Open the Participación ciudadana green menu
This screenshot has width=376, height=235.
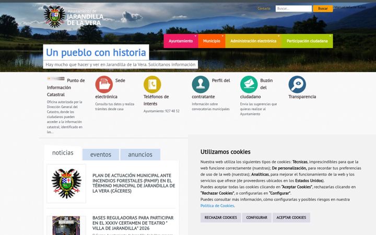307,41
